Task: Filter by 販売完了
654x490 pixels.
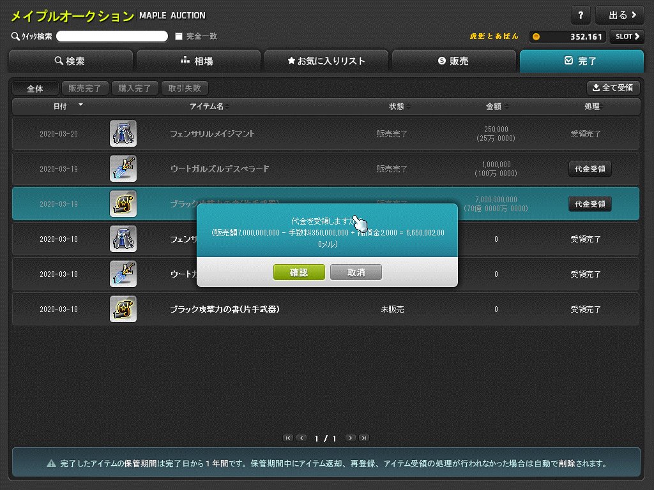Action: [x=85, y=88]
